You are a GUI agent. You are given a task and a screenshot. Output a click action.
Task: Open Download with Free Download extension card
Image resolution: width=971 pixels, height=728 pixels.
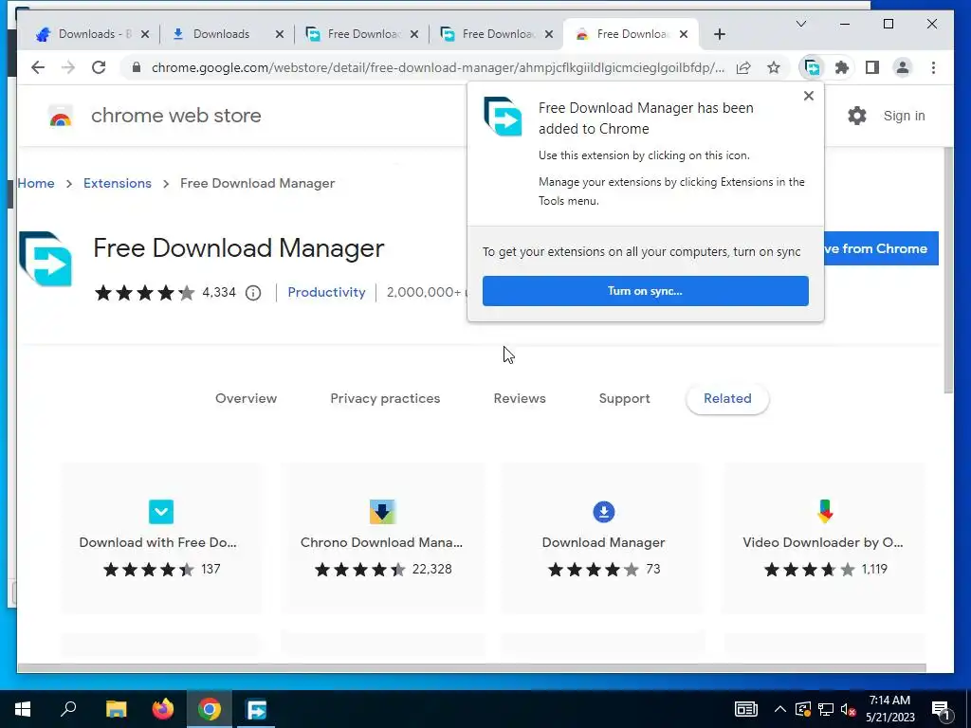click(161, 538)
